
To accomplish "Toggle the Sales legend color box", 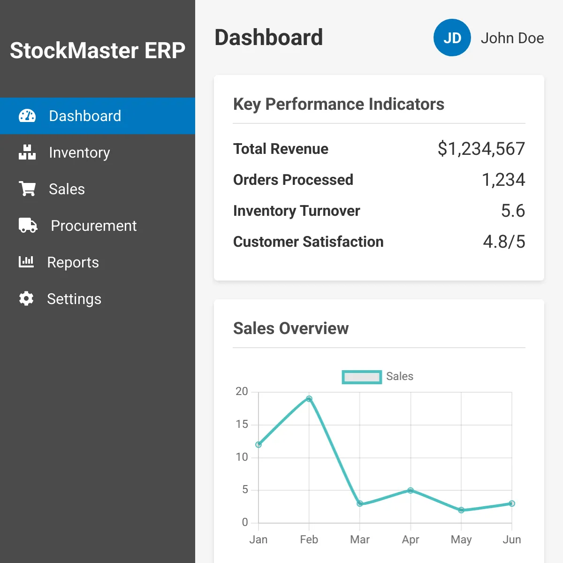I will coord(362,377).
